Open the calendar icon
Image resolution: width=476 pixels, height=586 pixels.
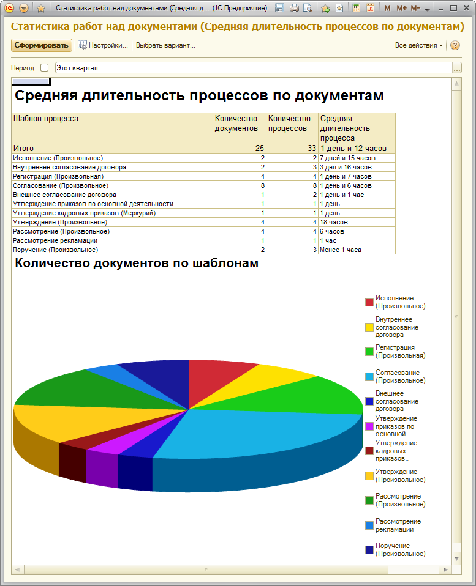[x=370, y=8]
